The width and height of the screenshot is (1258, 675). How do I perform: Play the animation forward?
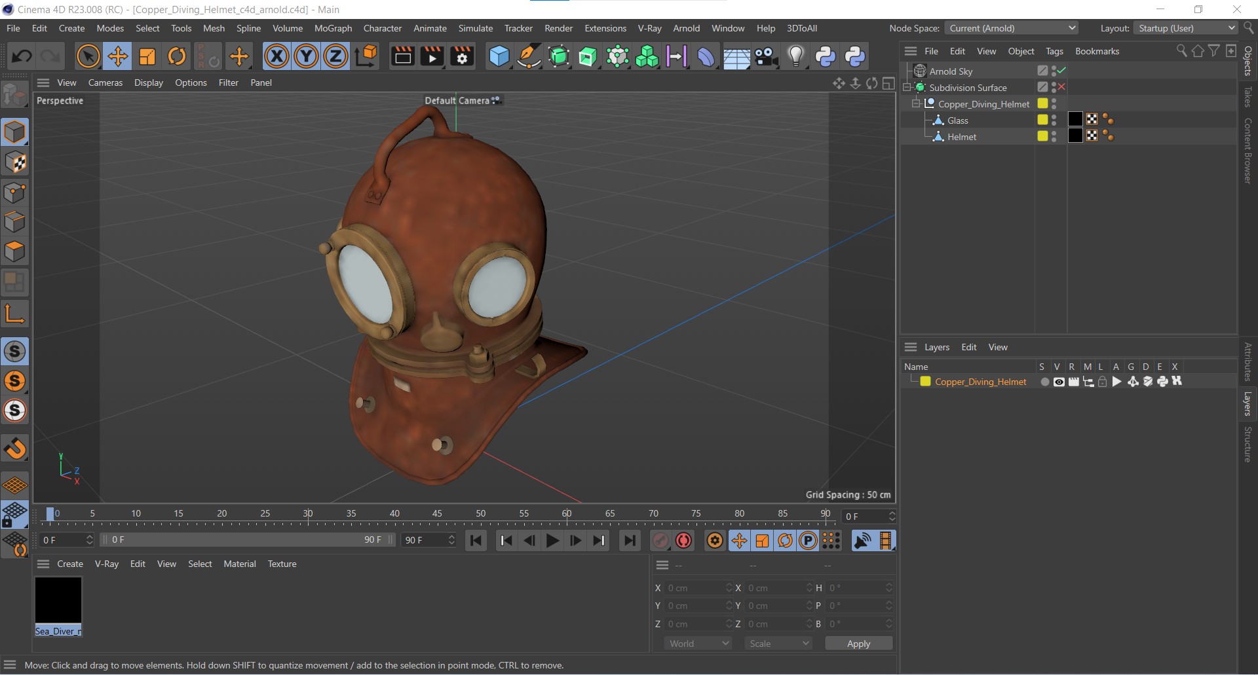coord(552,540)
